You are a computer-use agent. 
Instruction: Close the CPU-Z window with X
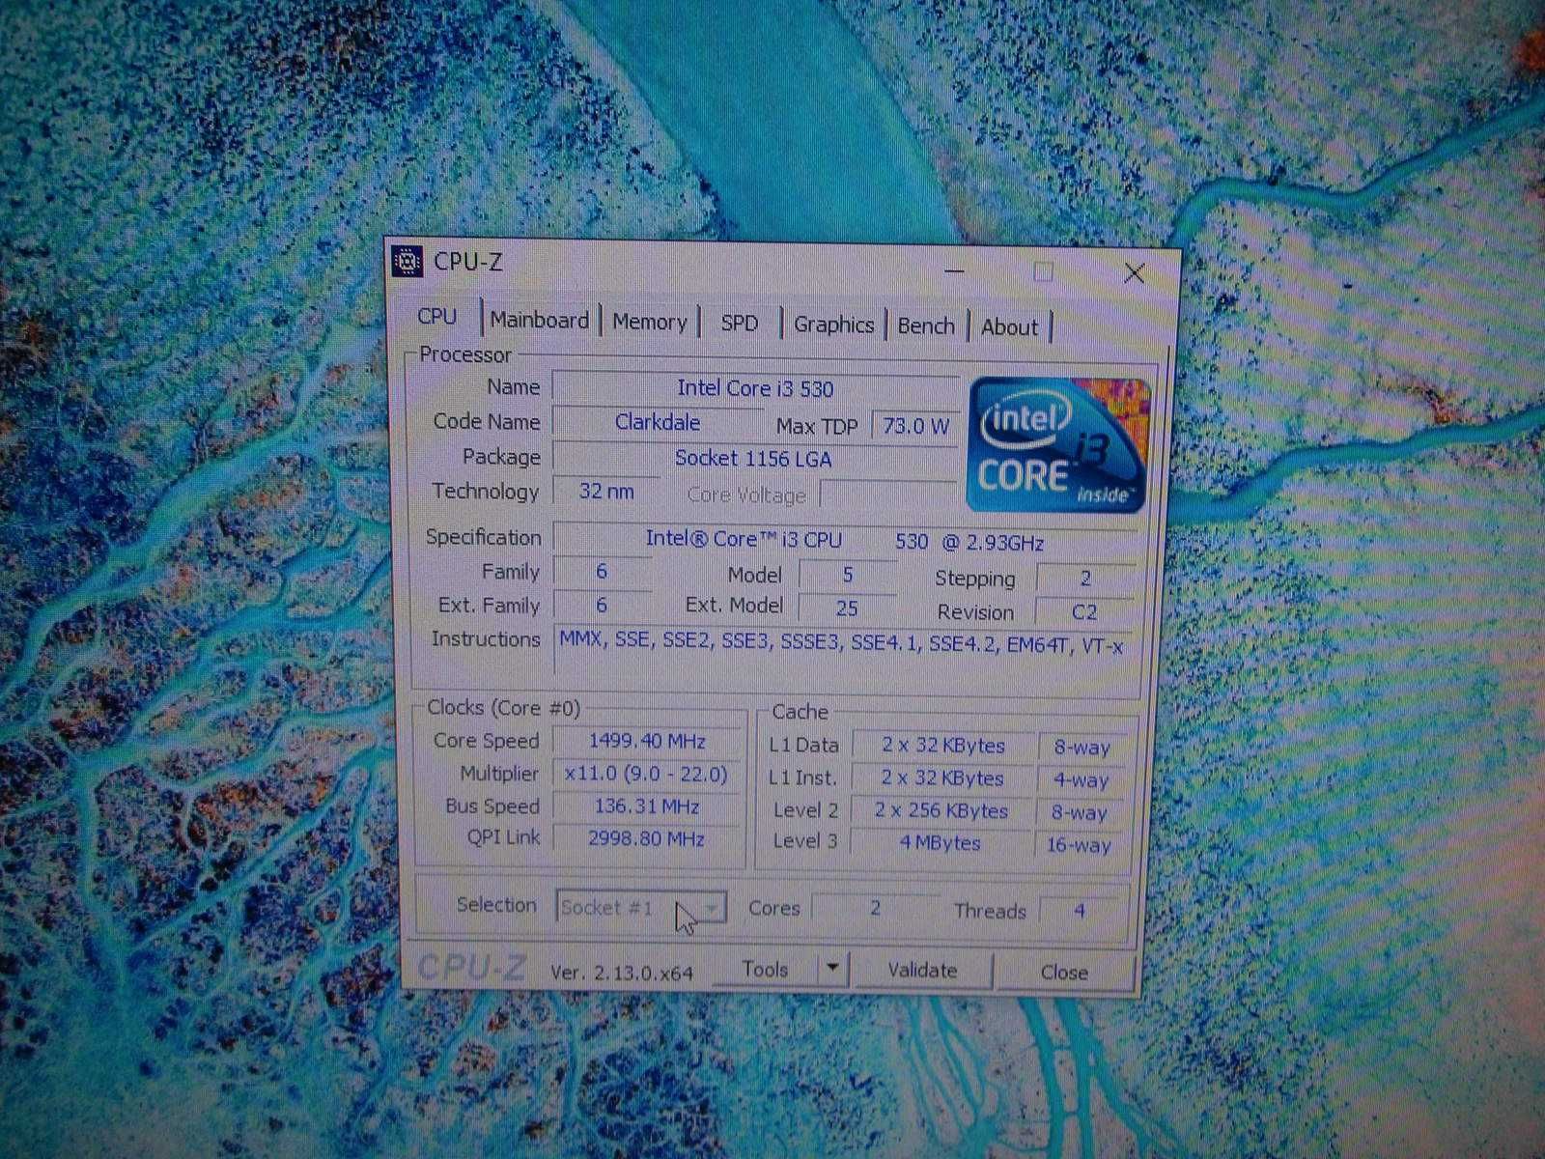coord(1135,274)
